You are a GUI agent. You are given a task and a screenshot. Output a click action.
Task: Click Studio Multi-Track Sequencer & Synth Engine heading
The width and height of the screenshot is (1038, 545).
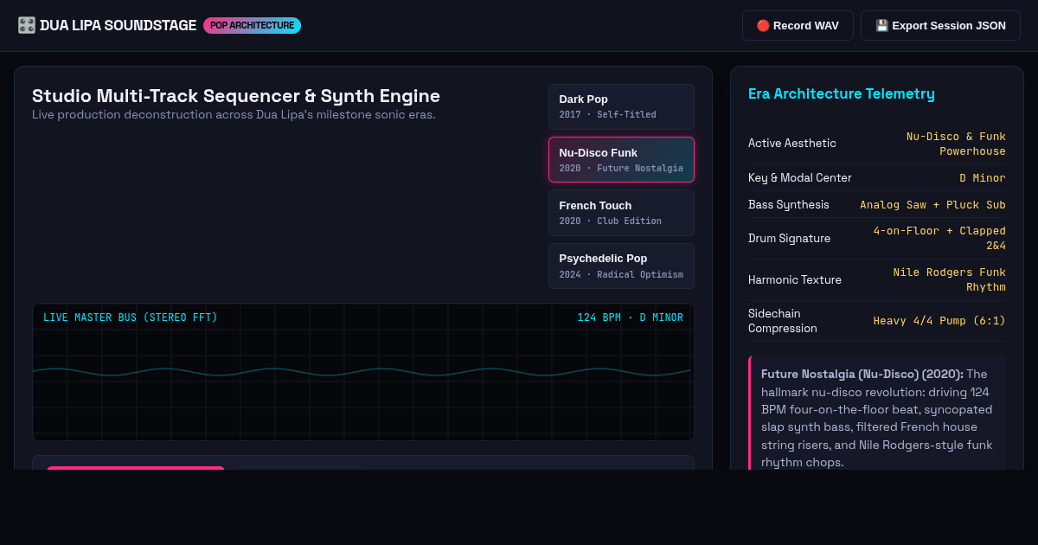tap(236, 96)
